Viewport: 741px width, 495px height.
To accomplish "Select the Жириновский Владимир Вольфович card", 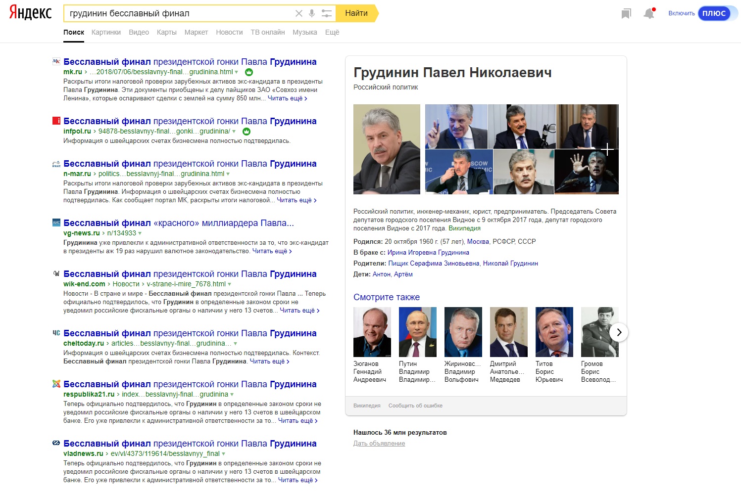I will tap(463, 345).
